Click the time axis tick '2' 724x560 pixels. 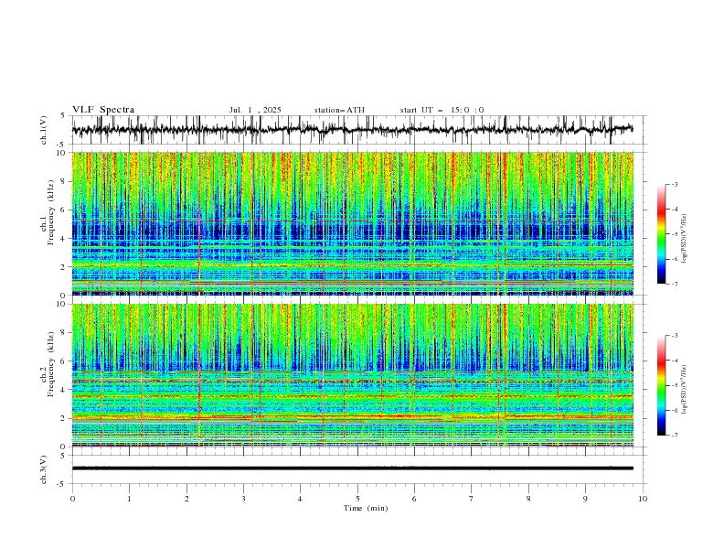186,499
